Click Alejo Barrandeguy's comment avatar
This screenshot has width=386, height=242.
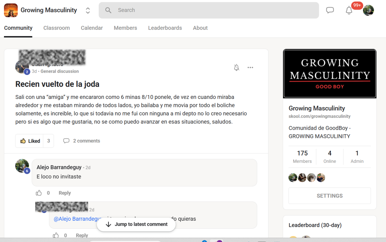tap(22, 166)
